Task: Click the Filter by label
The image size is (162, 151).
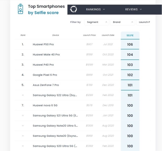Action: [x=75, y=22]
